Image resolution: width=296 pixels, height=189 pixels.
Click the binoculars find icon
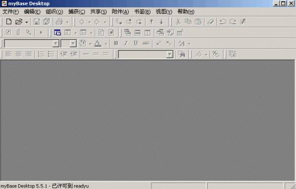[182, 54]
